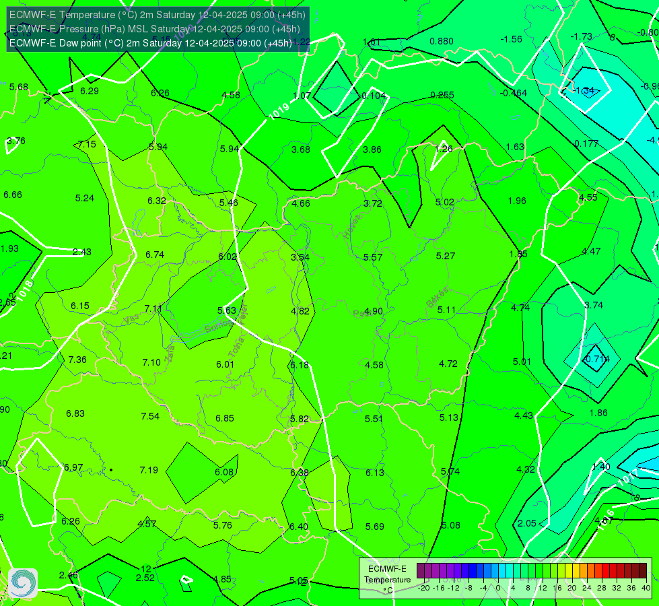
Task: Click the 1017 isobar label
Action: (x=628, y=477)
